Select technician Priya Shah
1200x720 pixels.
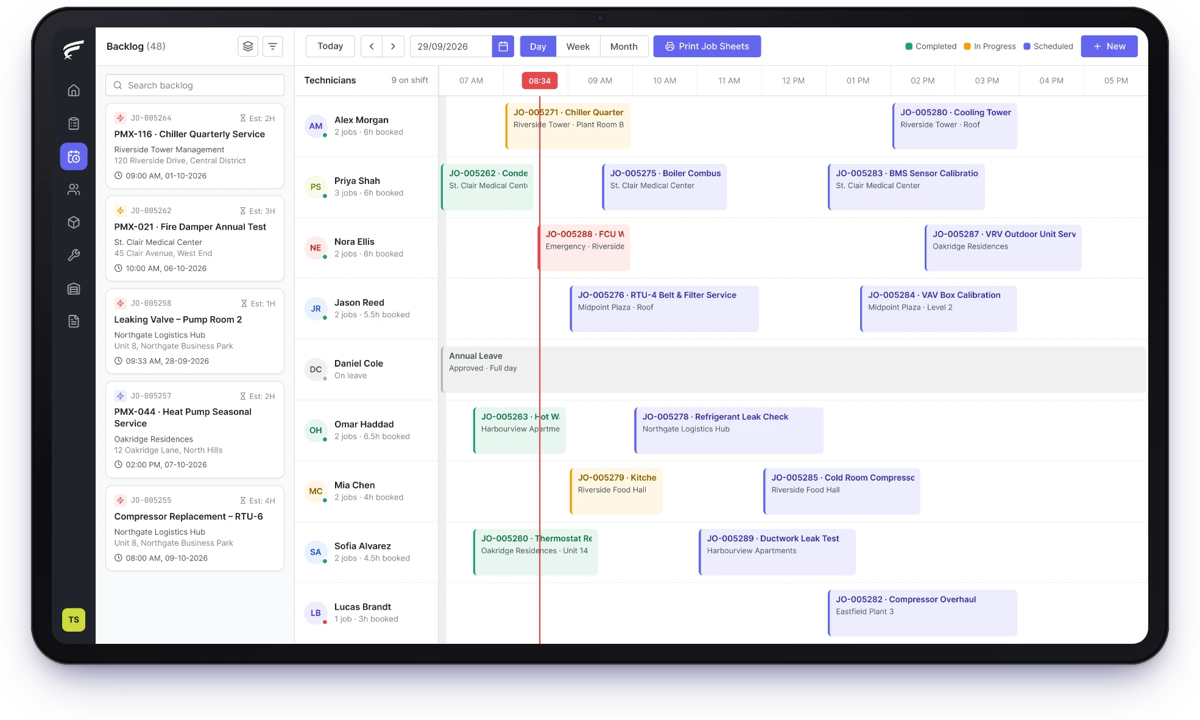tap(366, 187)
